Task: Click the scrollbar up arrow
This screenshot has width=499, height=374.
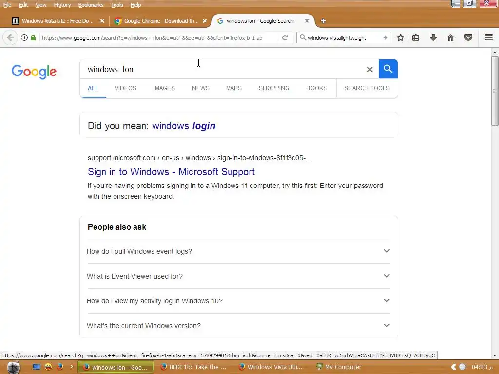Action: (495, 52)
